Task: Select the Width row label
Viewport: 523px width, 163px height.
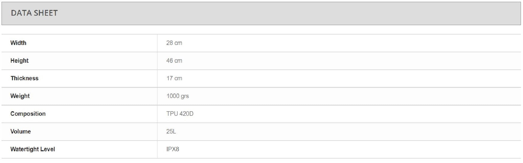Action: (18, 43)
